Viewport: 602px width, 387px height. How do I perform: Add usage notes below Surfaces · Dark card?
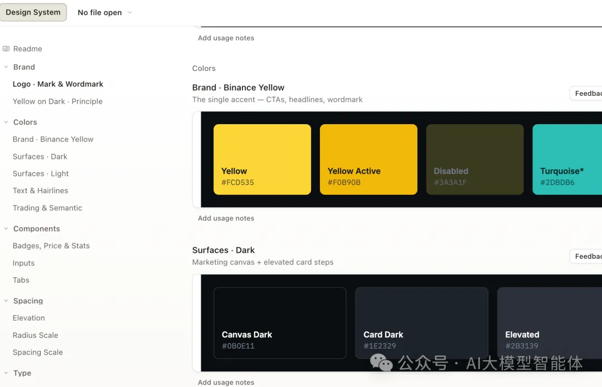point(226,383)
